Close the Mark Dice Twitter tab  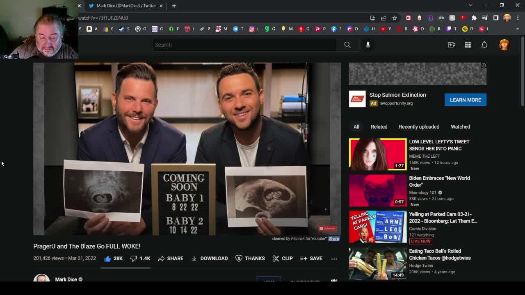click(161, 6)
